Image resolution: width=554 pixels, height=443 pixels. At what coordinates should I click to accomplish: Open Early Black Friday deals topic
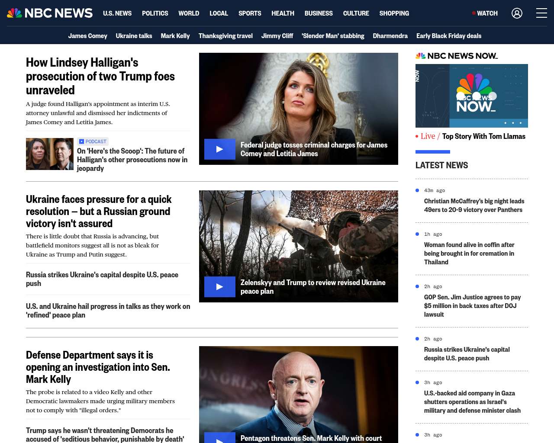[x=449, y=36]
